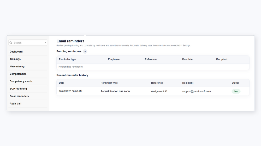Click the Reference header in pending reminders table
This screenshot has height=146, width=261.
(151, 59)
